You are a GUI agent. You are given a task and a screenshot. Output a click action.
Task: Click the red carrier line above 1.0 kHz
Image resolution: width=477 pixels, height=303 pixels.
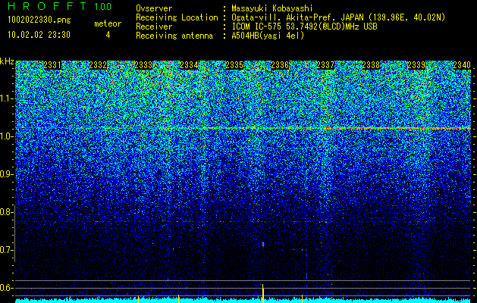tap(243, 128)
